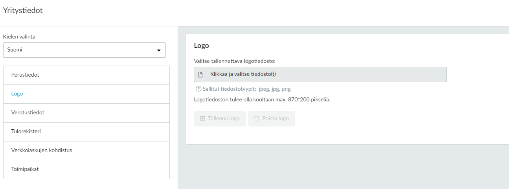
Task: Open the Kielen valinta language dropdown
Action: point(84,50)
